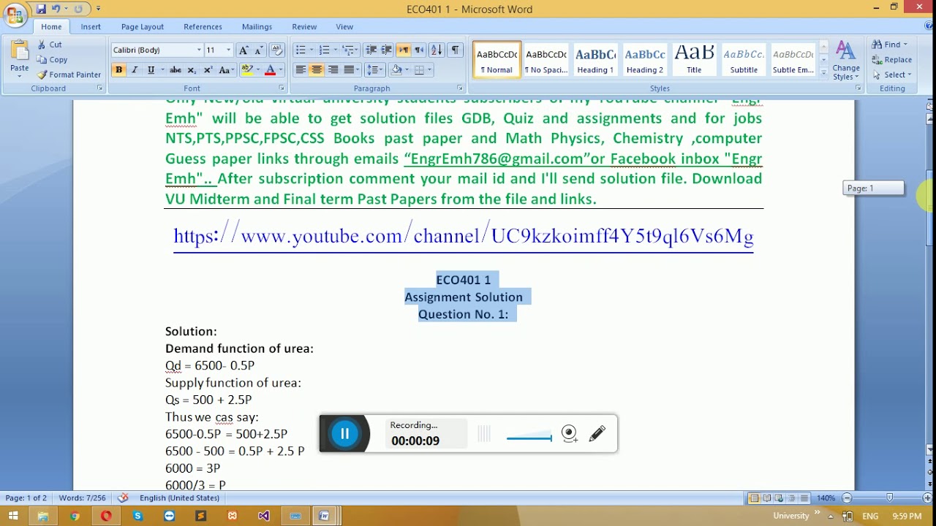
Task: Apply red font color
Action: pos(270,70)
